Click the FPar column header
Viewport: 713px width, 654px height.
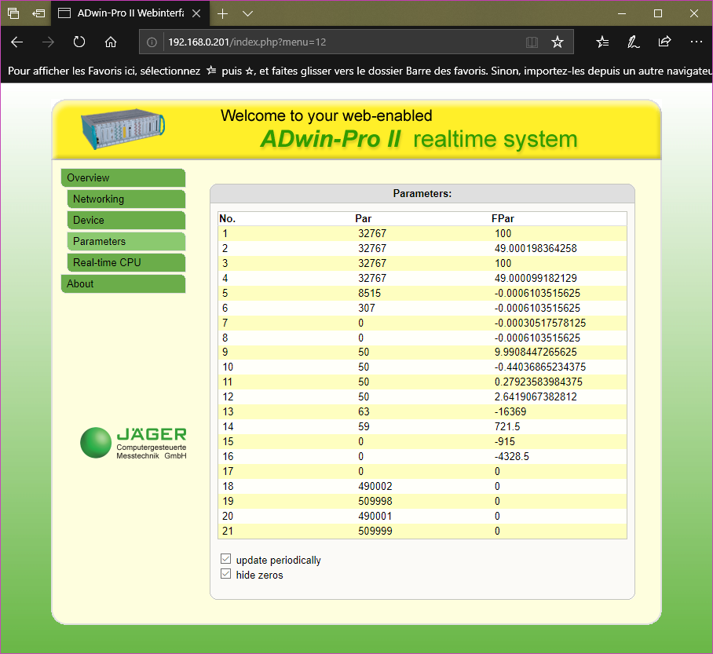(x=503, y=219)
